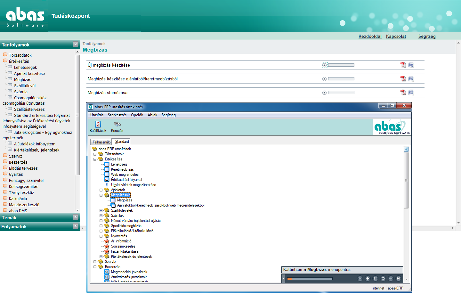Click the abas Software logo in the header

(x=25, y=17)
